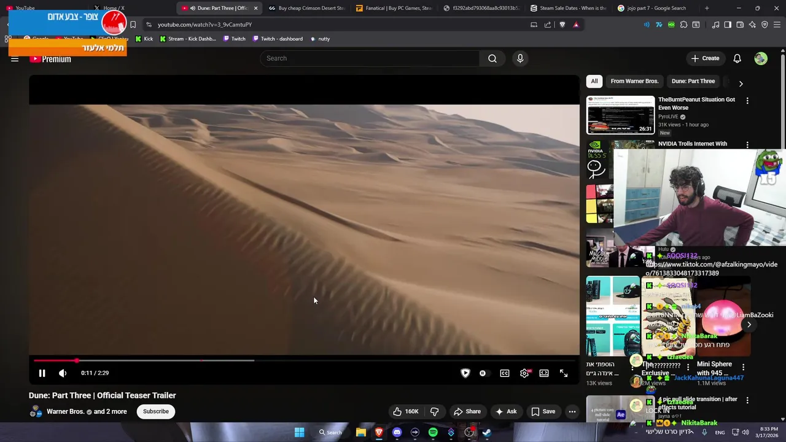This screenshot has width=786, height=442.
Task: Open options for pic pull slide tutorial
Action: [747, 400]
